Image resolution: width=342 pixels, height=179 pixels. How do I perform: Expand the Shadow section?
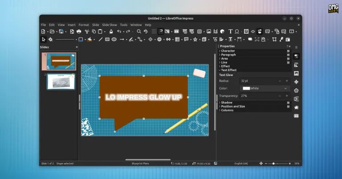pyautogui.click(x=226, y=103)
